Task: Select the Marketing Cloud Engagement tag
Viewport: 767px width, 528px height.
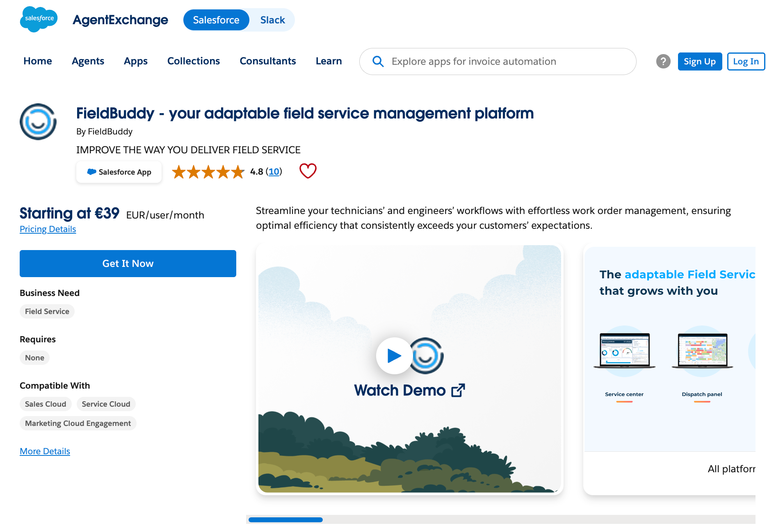Action: [x=78, y=423]
